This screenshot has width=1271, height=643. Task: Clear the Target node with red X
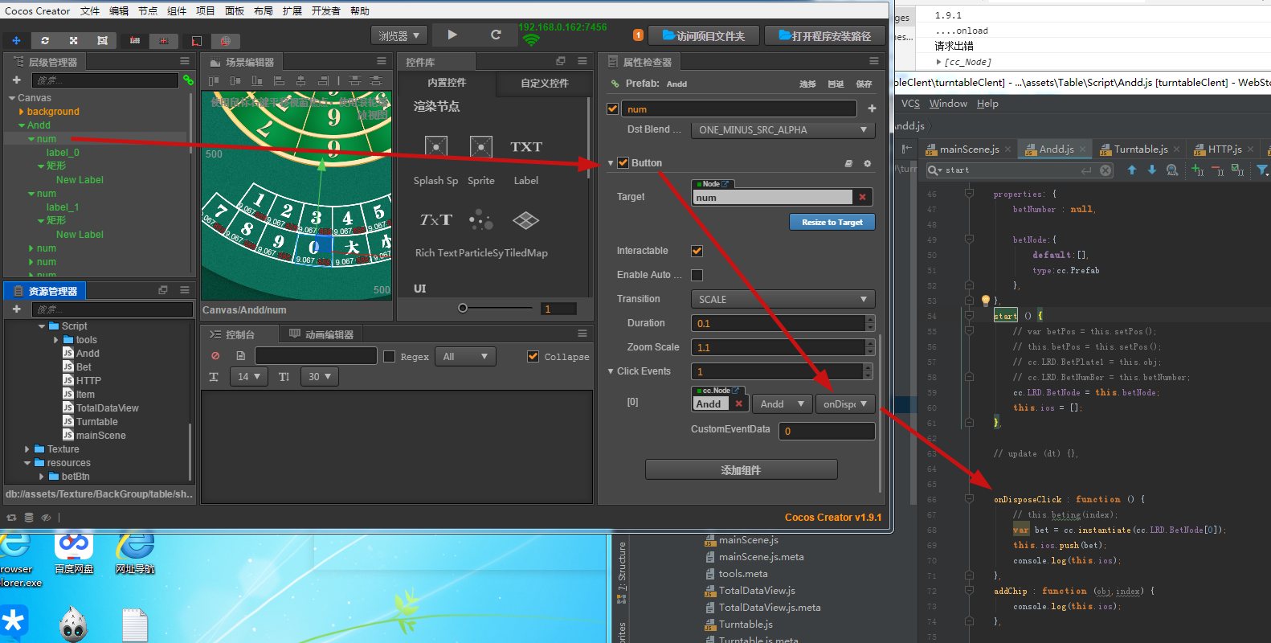(862, 197)
